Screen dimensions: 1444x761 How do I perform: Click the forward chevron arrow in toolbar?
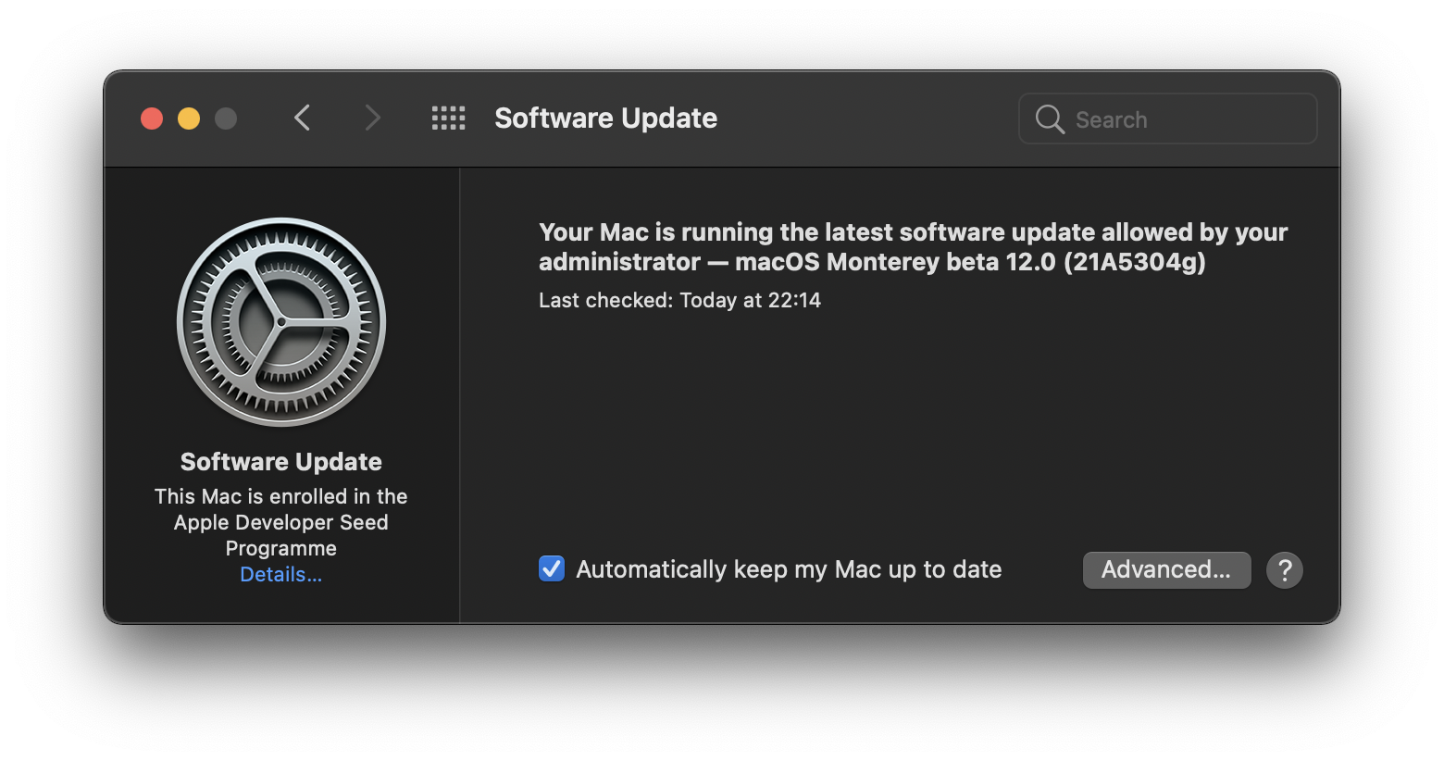coord(372,118)
